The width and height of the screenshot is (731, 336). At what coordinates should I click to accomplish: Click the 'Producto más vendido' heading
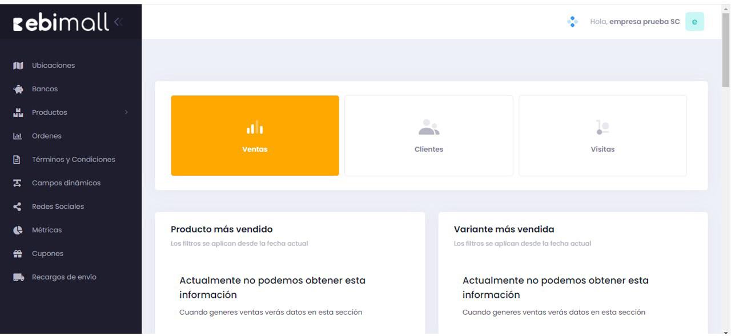pos(222,229)
